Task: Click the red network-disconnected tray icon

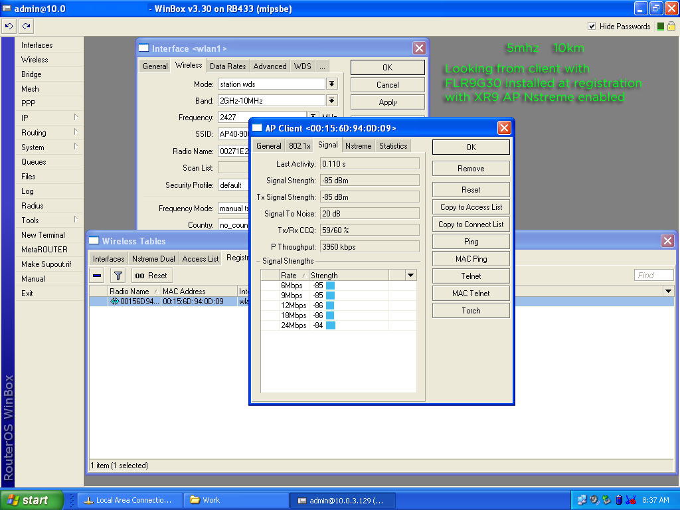Action: (x=631, y=500)
